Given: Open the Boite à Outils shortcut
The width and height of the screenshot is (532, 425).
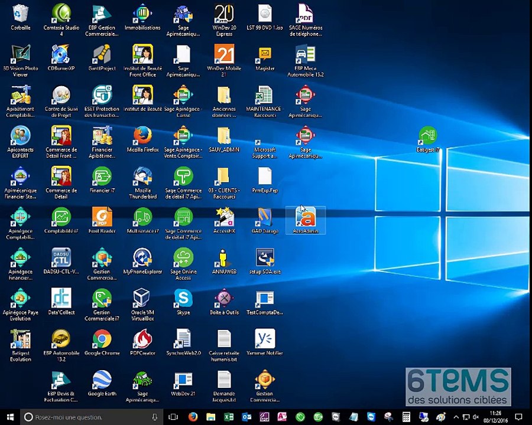Looking at the screenshot, I should pos(224,302).
